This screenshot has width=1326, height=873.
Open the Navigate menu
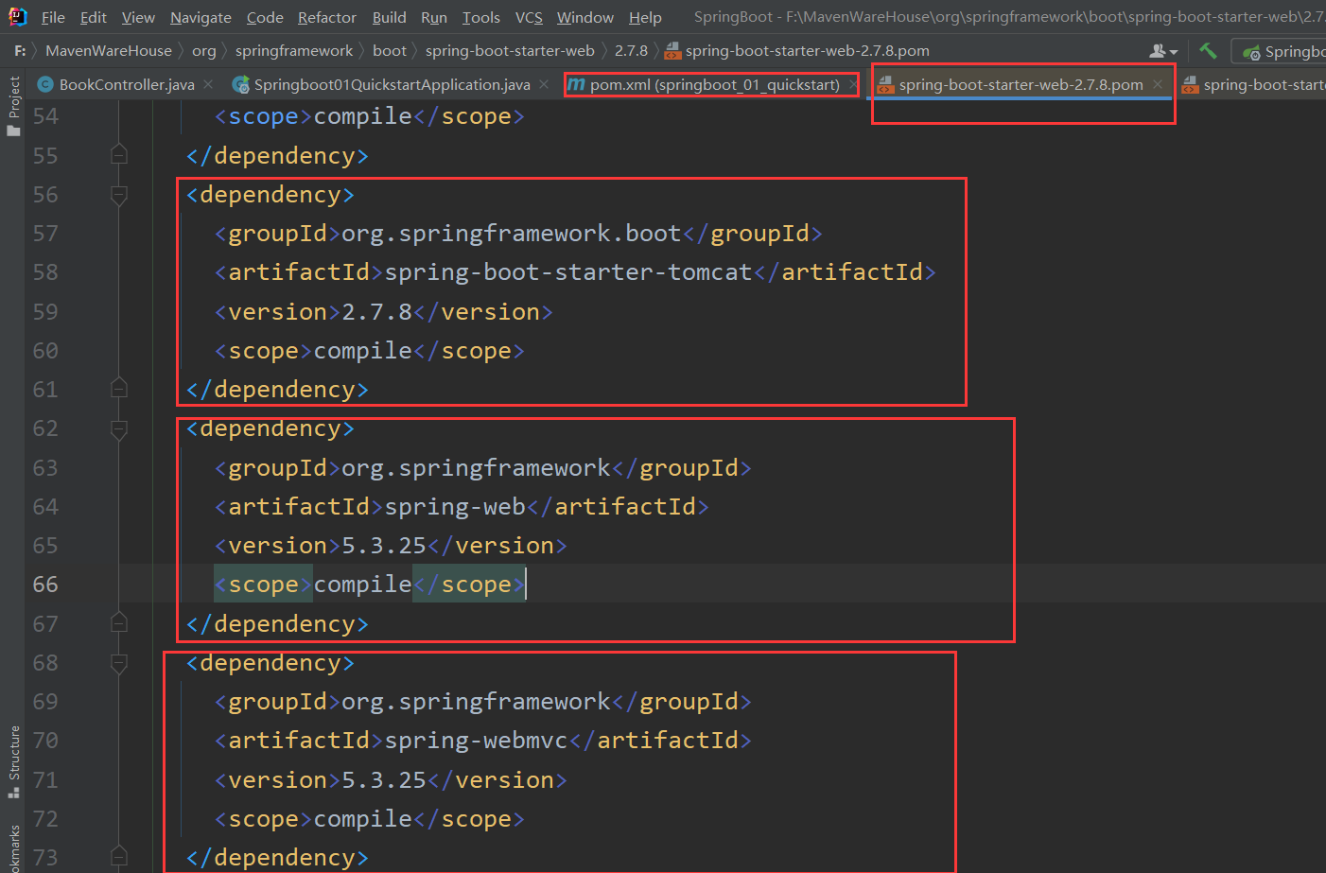[201, 17]
